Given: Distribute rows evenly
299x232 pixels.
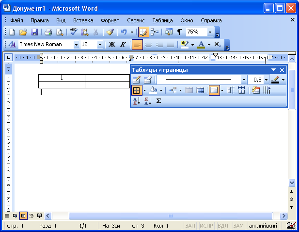Looking at the screenshot, I should coord(231,90).
